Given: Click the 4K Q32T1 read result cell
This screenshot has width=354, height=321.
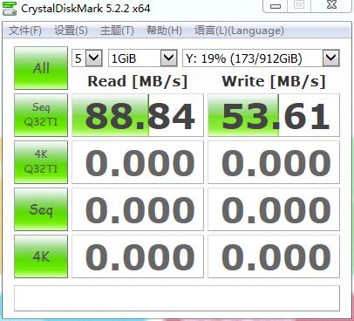Looking at the screenshot, I should point(138,162).
